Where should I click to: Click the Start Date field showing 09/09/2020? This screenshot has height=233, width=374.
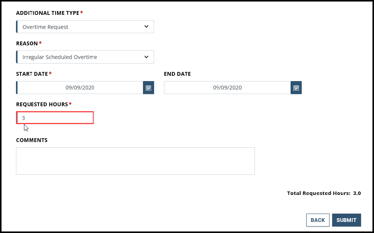coord(84,87)
